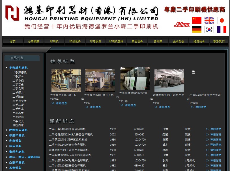Open 公司概要 menu item

pos(34,41)
